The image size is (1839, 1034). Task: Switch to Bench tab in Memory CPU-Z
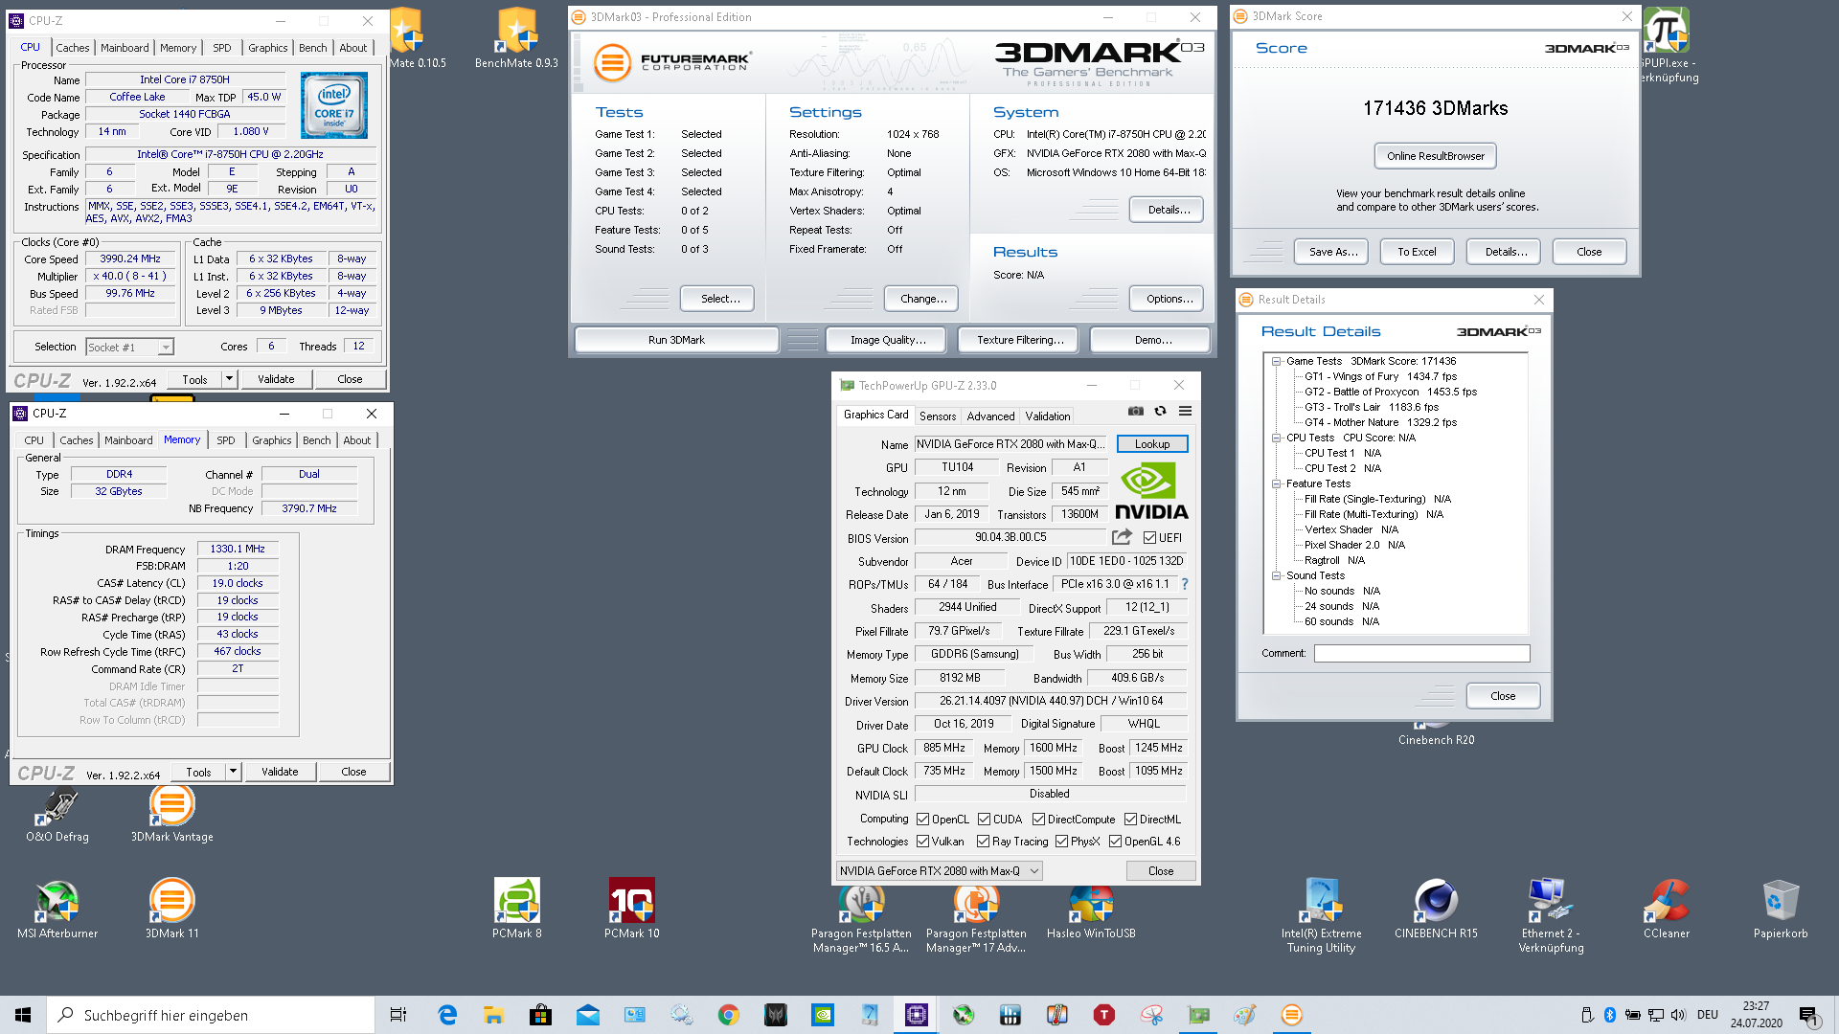pyautogui.click(x=317, y=439)
